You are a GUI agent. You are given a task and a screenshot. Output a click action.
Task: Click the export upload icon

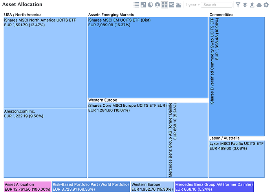[252, 5]
